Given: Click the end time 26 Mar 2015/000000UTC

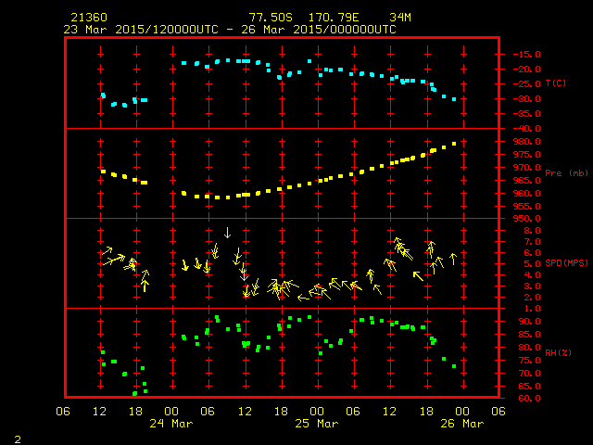Looking at the screenshot, I should (319, 30).
